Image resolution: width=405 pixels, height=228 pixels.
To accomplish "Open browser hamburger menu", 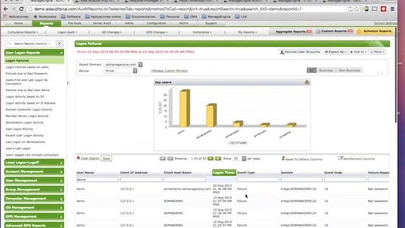I will 392,9.
